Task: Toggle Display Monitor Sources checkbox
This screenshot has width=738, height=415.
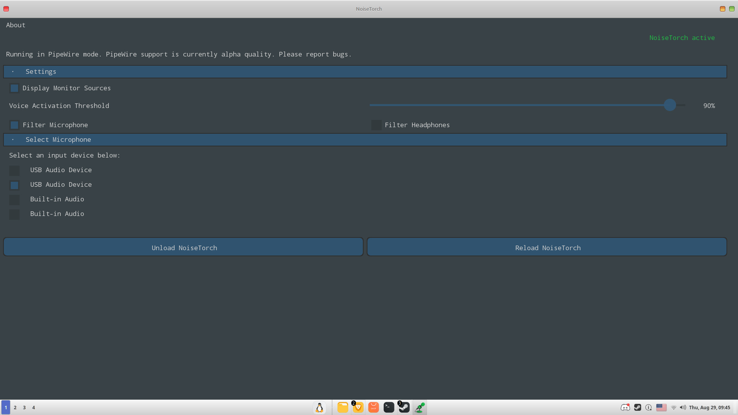Action: [x=14, y=88]
